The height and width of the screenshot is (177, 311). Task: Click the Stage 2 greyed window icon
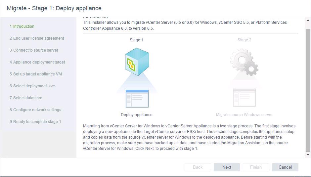pyautogui.click(x=244, y=98)
